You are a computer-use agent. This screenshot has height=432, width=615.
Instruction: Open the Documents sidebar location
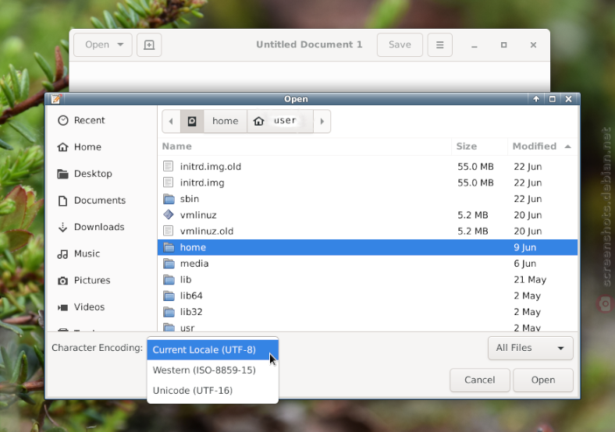point(101,200)
